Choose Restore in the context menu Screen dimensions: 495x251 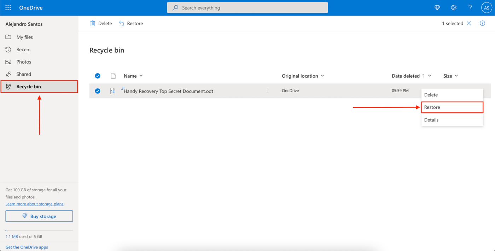click(452, 107)
